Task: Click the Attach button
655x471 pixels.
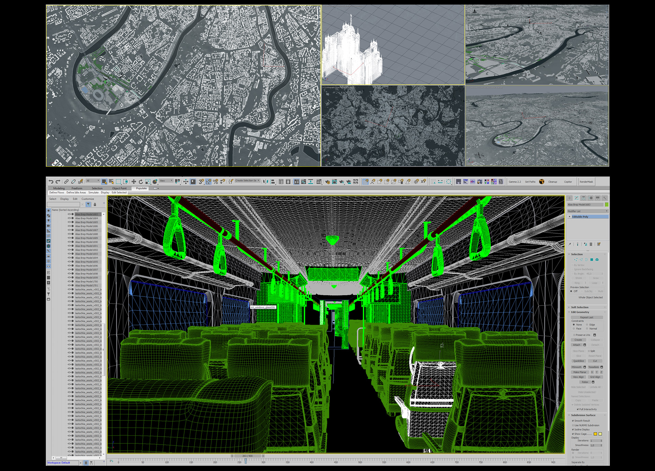Action: pos(577,345)
